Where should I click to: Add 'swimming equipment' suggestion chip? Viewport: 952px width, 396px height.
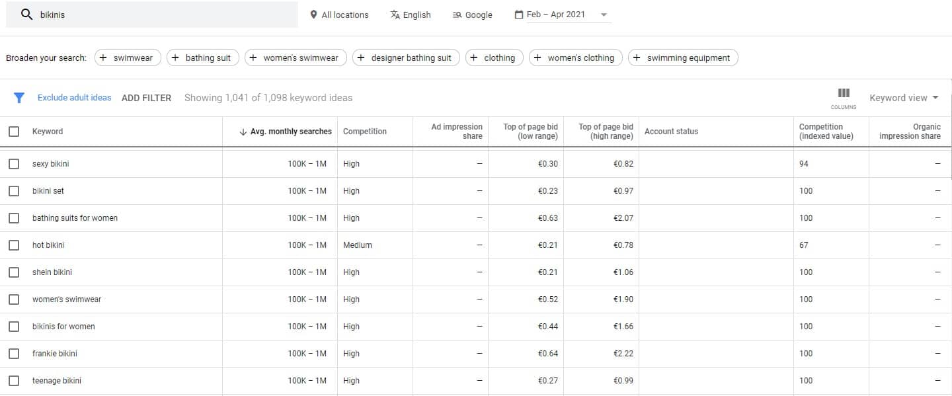(x=683, y=58)
